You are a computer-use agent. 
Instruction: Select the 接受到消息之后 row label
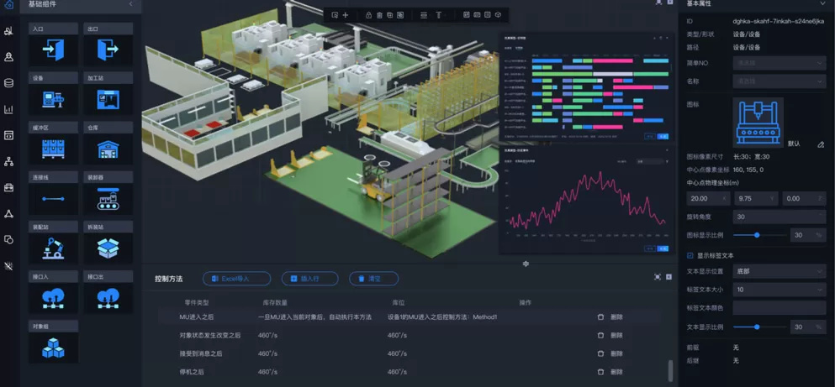[x=201, y=353]
